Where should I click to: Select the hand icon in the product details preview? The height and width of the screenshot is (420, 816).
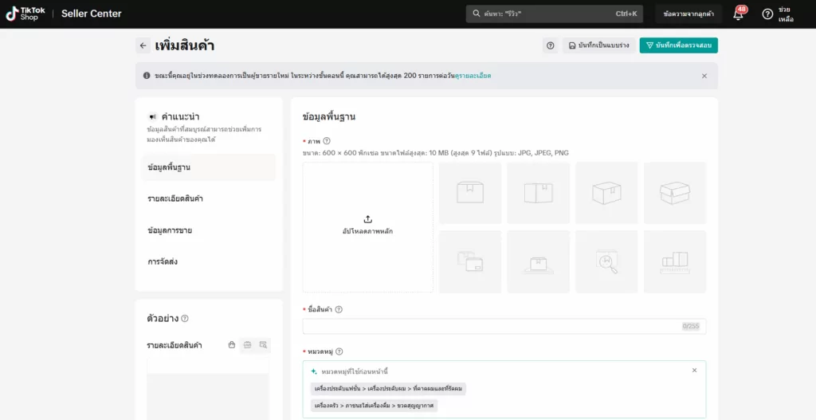pos(232,345)
